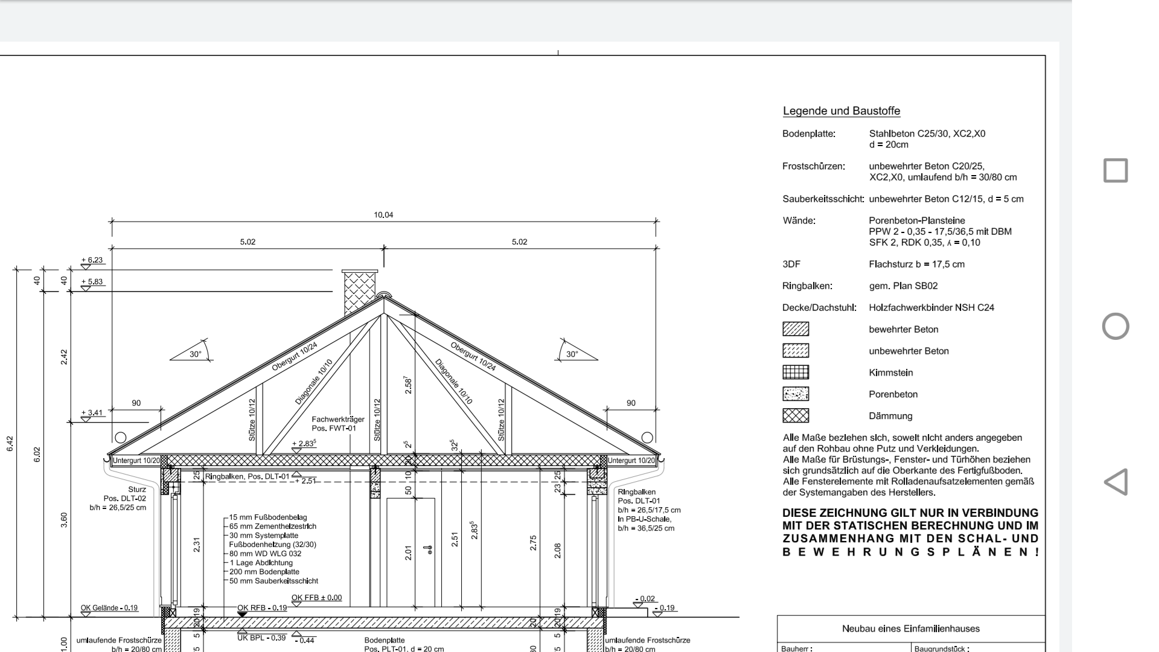The height and width of the screenshot is (652, 1159).
Task: Click 'Holzfachwerkbinder NSH C24' legend entry
Action: 931,307
